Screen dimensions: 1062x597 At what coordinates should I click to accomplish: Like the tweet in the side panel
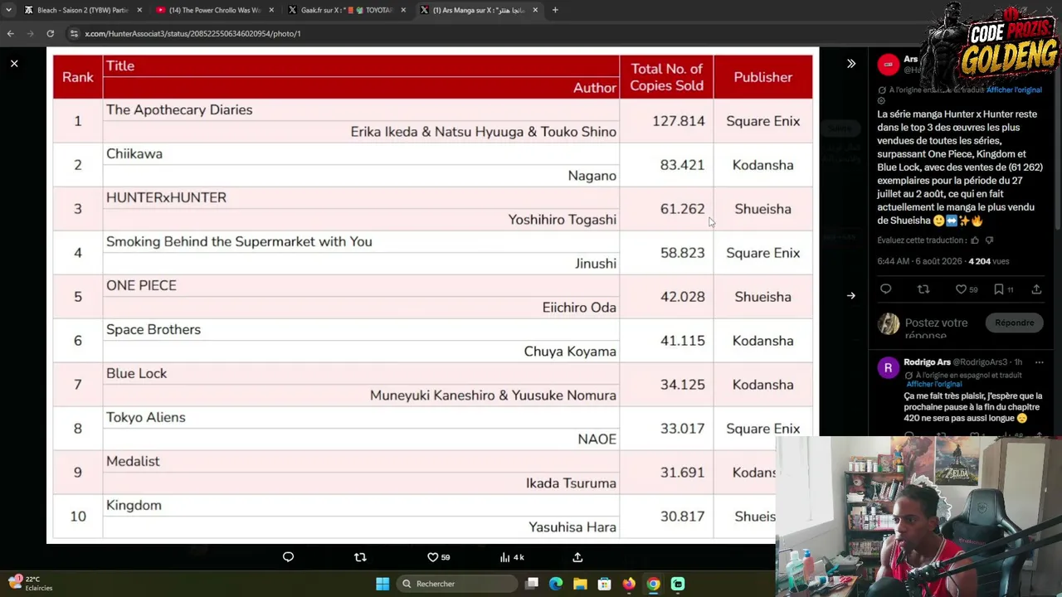coord(966,289)
